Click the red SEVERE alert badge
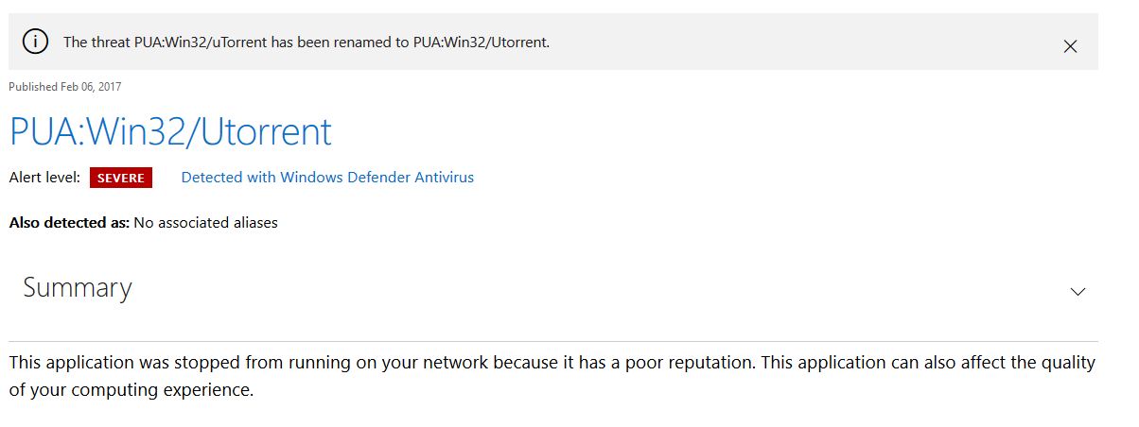The image size is (1139, 427). click(120, 178)
